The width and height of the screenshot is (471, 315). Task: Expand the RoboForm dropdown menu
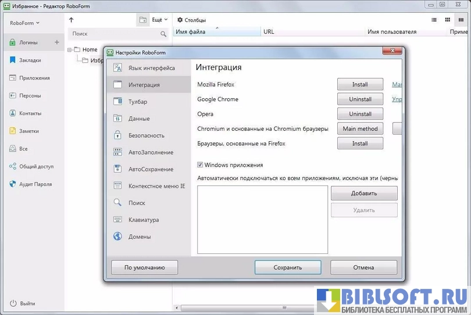coord(24,23)
